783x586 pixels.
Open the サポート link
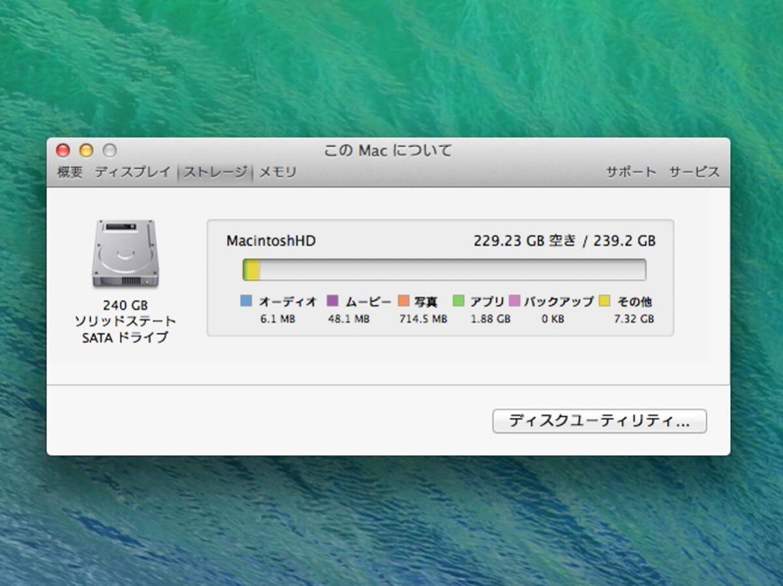631,172
